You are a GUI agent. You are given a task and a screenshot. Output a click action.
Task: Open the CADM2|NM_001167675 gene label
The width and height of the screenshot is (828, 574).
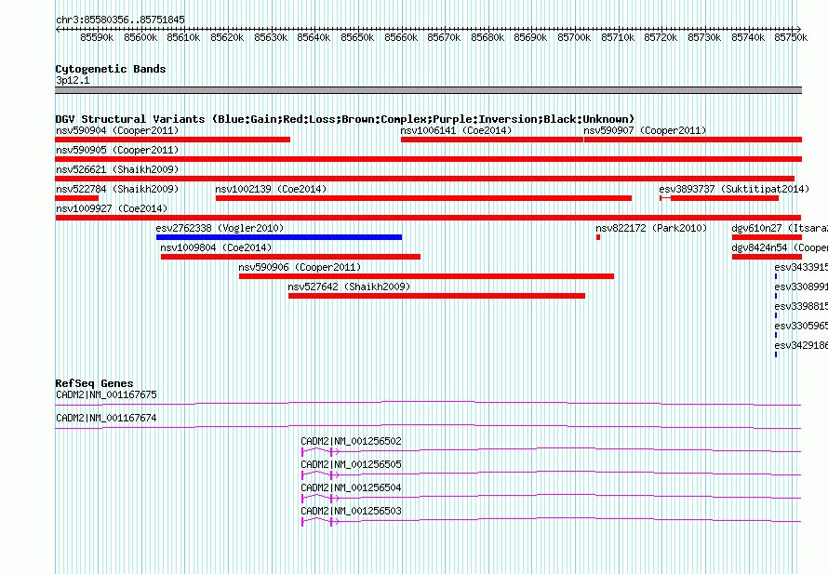[106, 395]
